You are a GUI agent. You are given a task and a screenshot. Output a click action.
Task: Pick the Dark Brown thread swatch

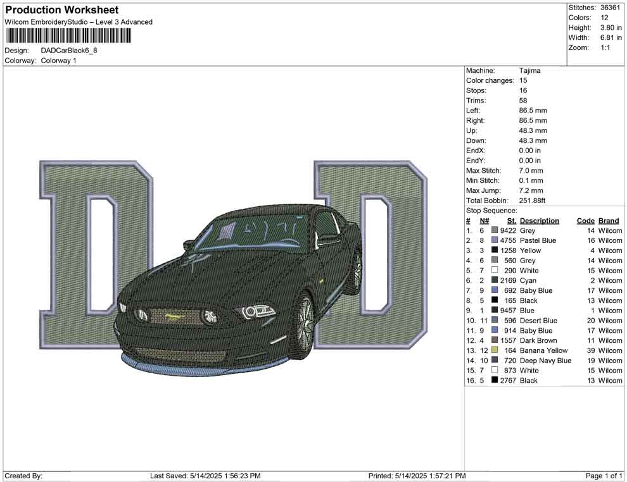pyautogui.click(x=495, y=340)
